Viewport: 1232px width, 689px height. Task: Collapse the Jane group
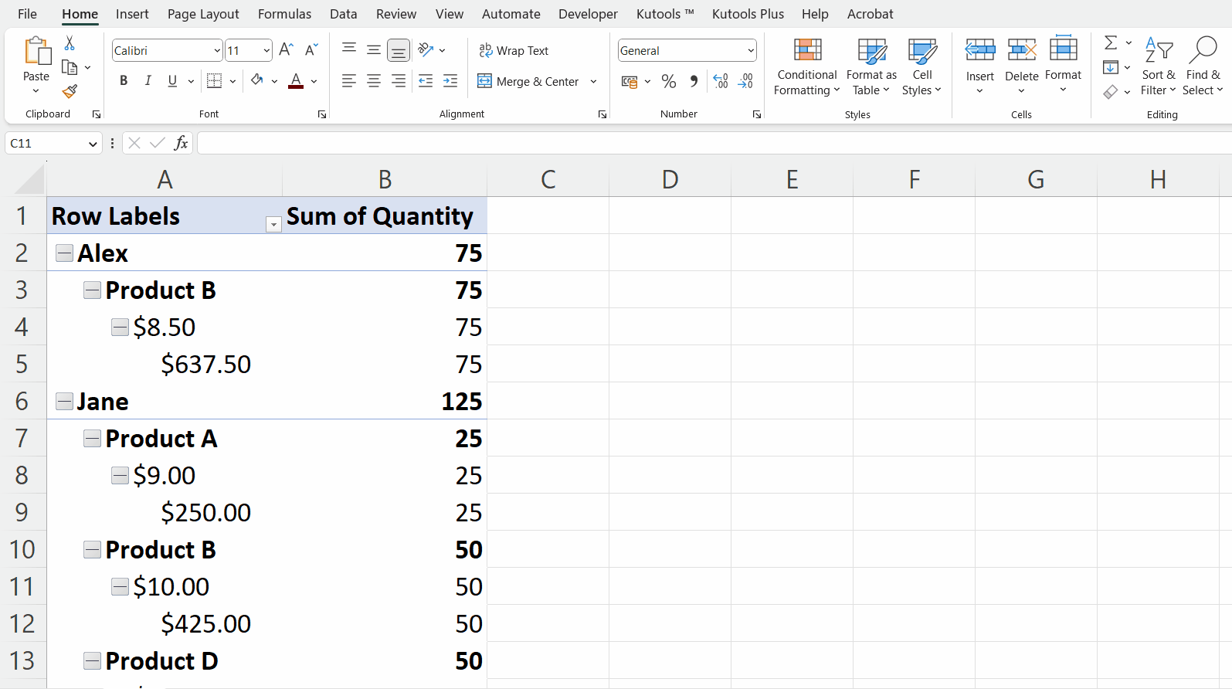65,401
